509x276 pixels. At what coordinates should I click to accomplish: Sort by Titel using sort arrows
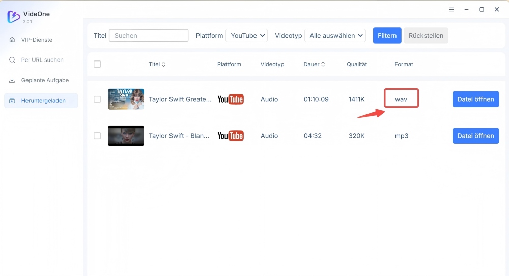point(163,64)
